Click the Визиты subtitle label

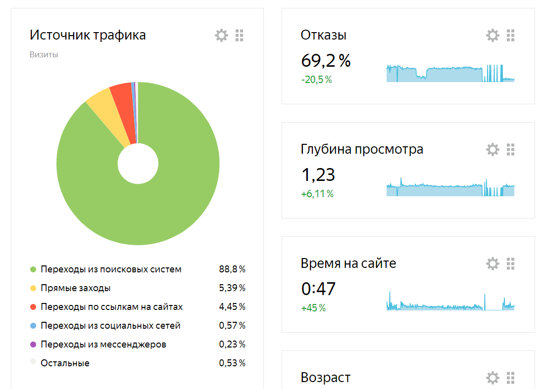[44, 55]
